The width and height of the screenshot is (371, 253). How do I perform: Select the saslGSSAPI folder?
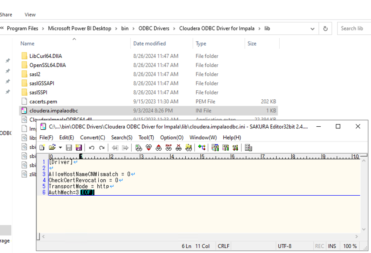pyautogui.click(x=42, y=83)
